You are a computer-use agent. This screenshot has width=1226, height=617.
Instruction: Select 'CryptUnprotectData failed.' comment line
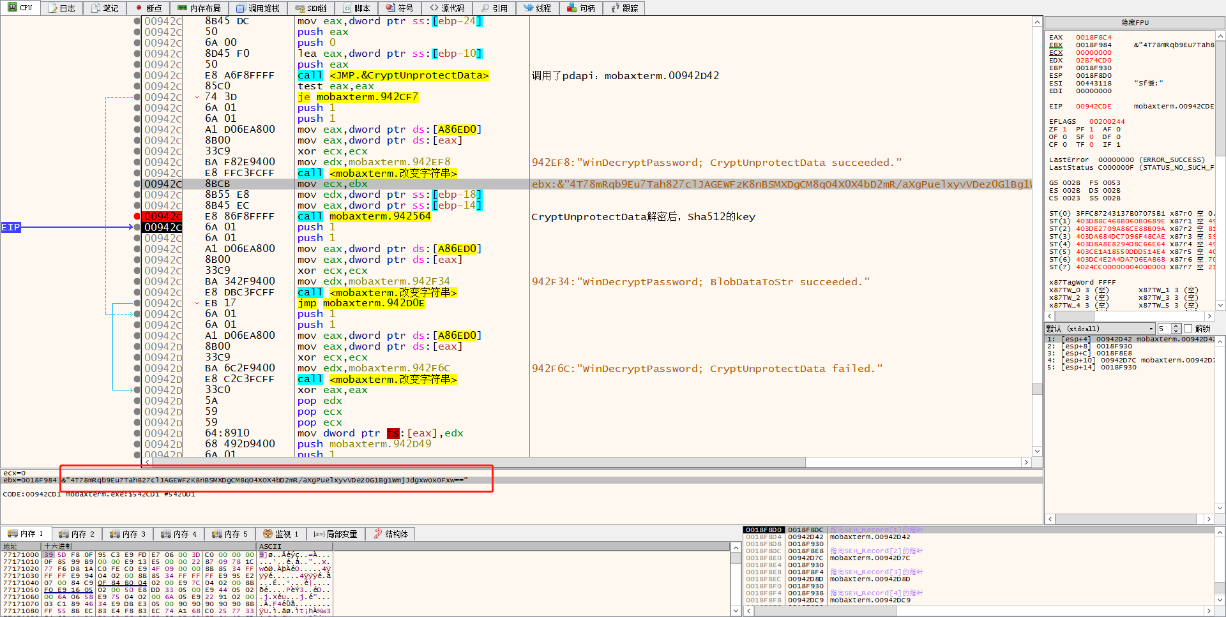tap(707, 369)
